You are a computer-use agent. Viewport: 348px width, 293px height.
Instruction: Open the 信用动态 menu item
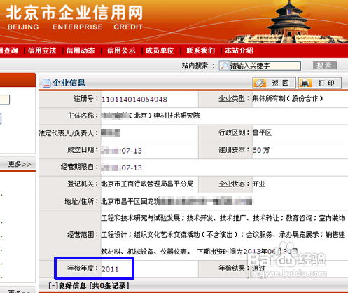click(x=81, y=50)
